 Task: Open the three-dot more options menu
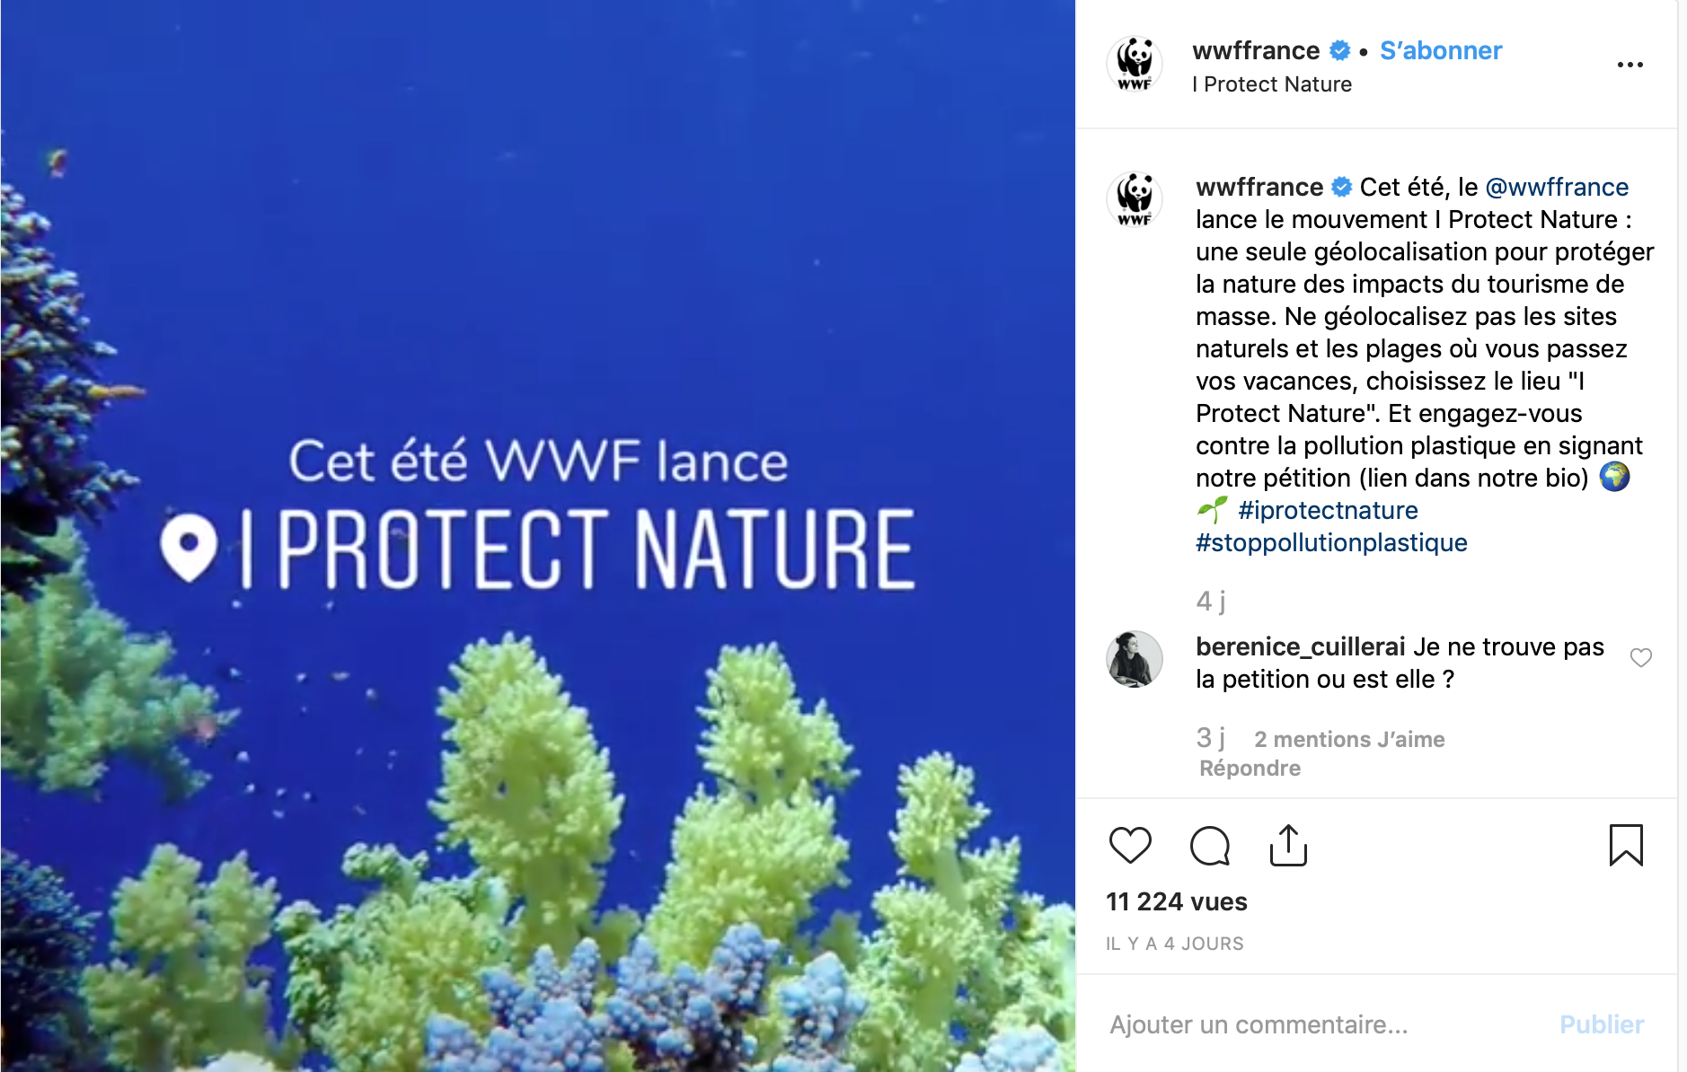(x=1630, y=65)
